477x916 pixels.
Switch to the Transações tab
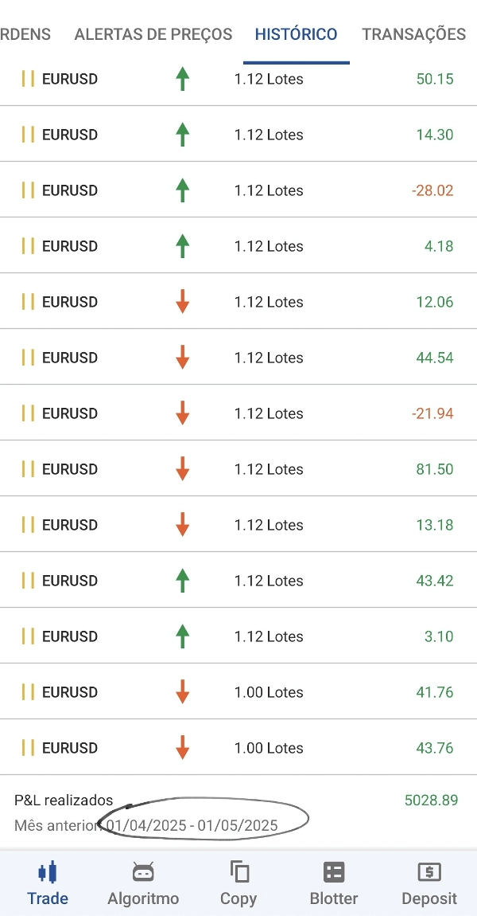pyautogui.click(x=413, y=34)
